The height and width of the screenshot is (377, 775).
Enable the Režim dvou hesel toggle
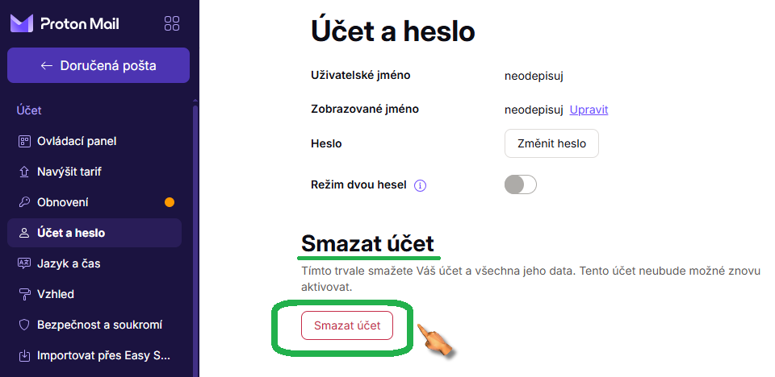coord(520,185)
